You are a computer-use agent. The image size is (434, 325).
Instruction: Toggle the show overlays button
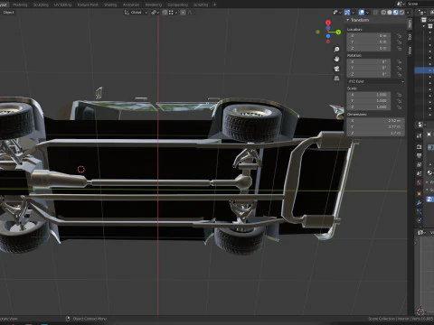362,13
